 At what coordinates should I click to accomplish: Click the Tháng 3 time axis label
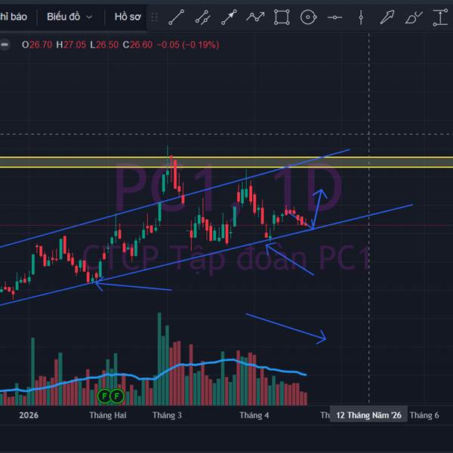(x=167, y=415)
